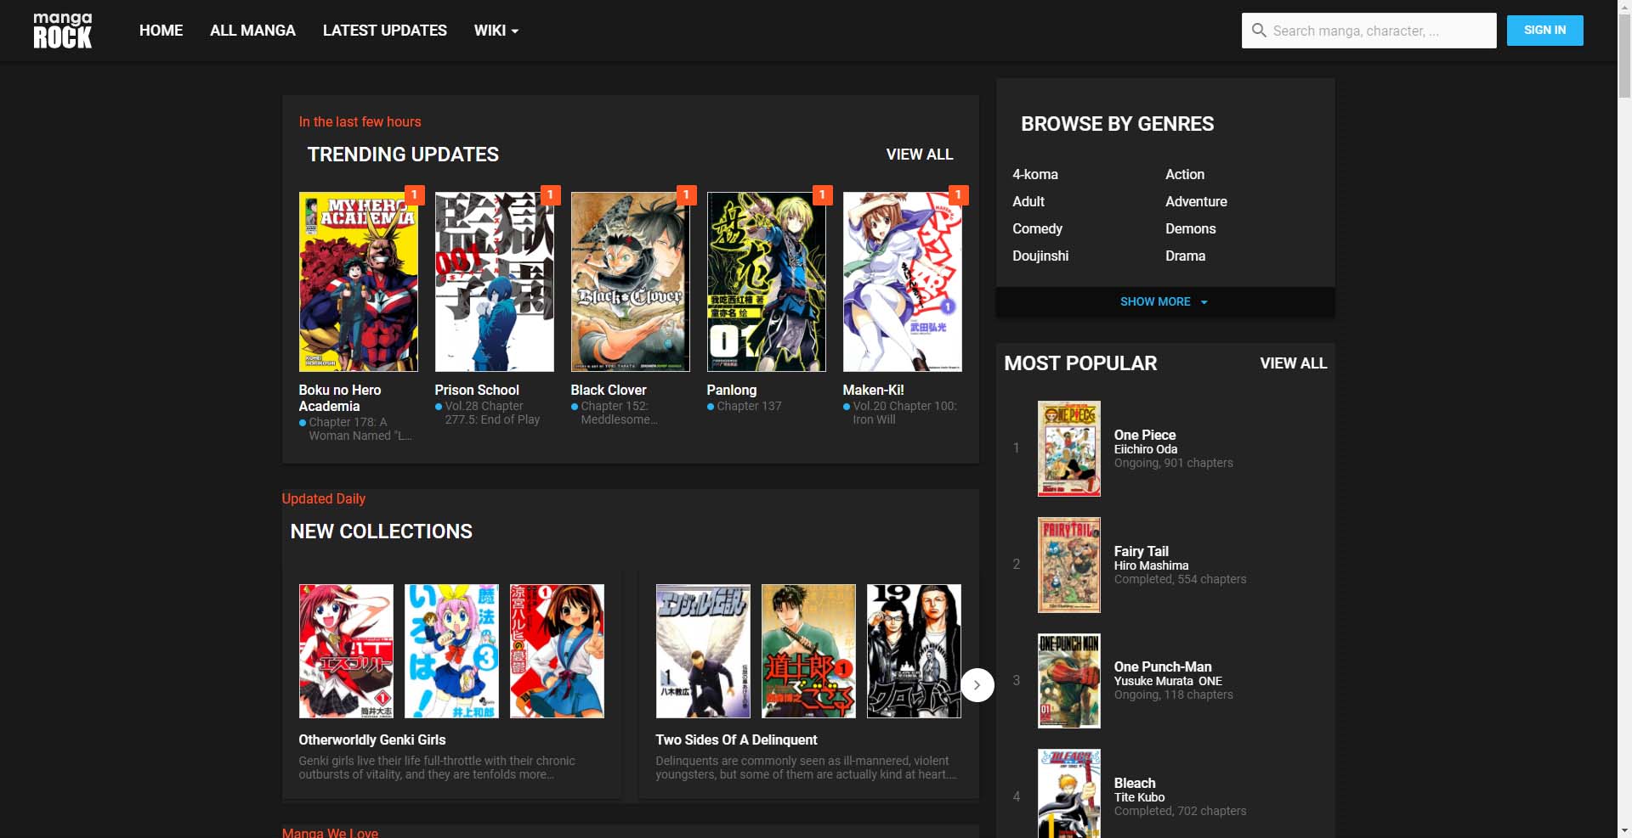Viewport: 1632px width, 838px height.
Task: Open the Boku no Hero Academia cover
Action: [x=358, y=282]
